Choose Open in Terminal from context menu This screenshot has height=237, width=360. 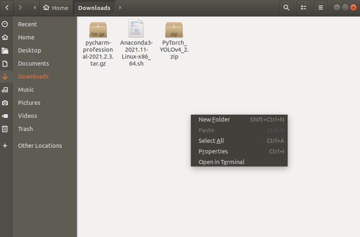click(x=239, y=162)
